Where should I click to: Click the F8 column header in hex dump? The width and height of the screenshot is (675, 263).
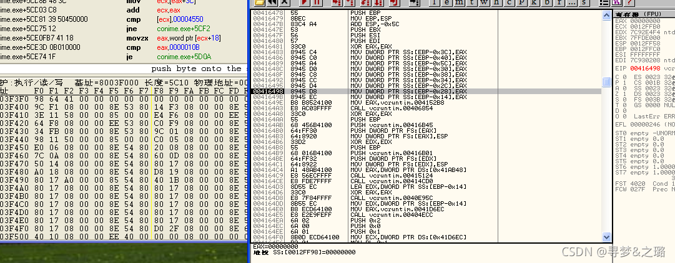point(159,91)
